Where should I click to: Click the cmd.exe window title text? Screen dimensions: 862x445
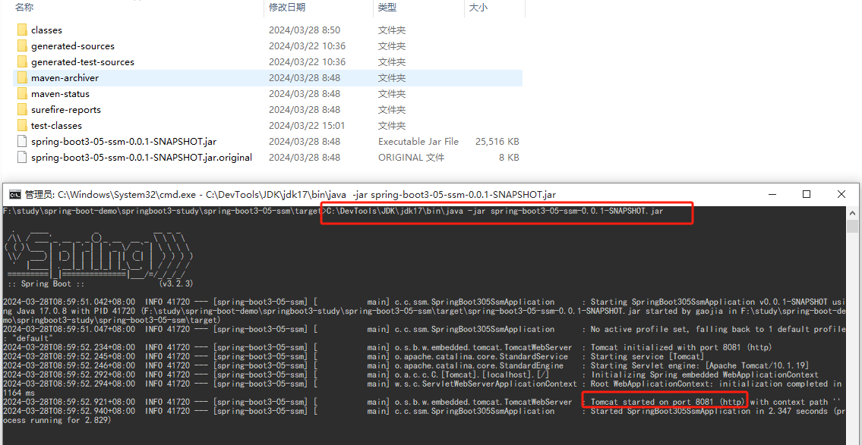(290, 194)
